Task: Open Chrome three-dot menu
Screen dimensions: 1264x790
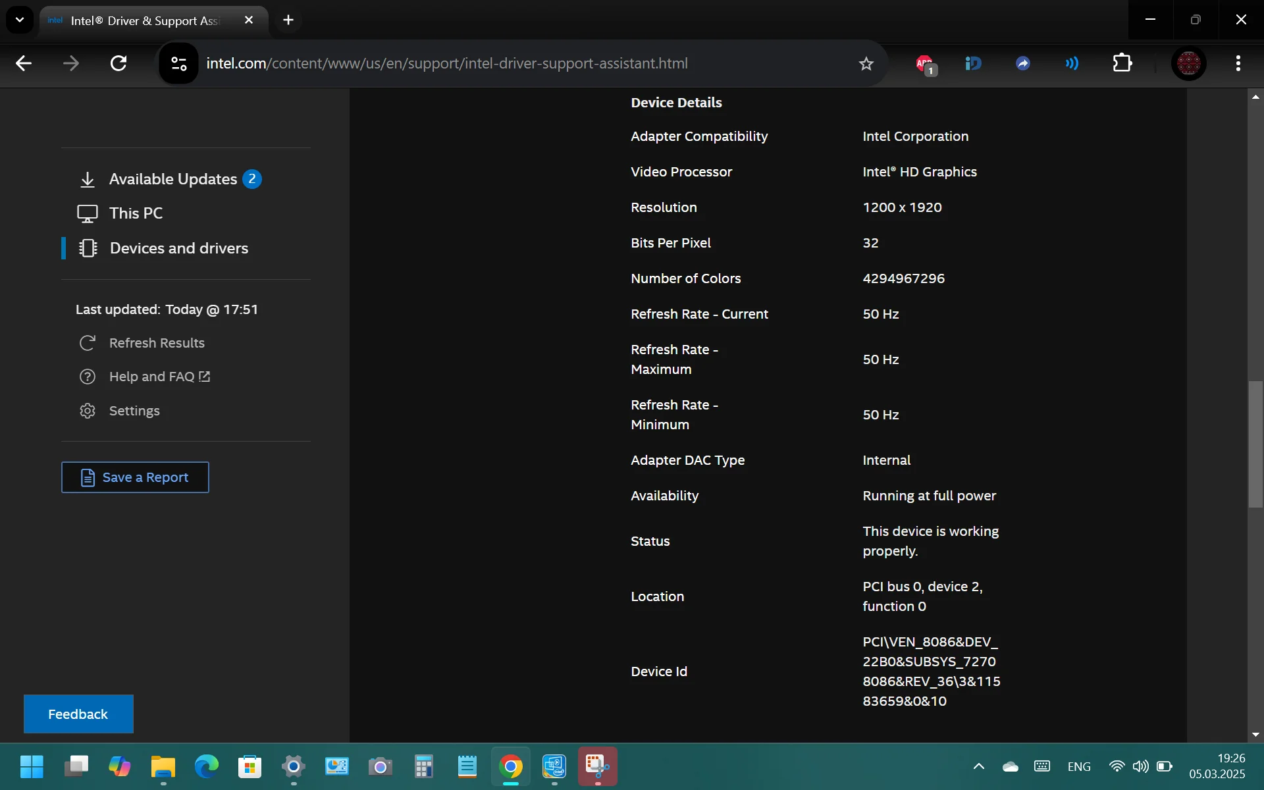Action: pyautogui.click(x=1238, y=64)
